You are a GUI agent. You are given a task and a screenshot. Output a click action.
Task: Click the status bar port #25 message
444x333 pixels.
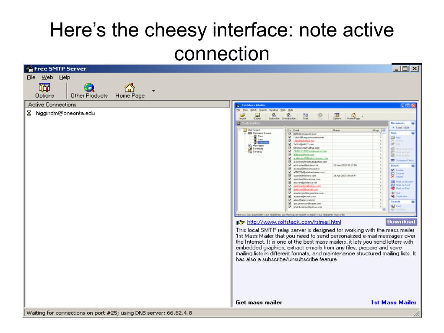click(109, 313)
